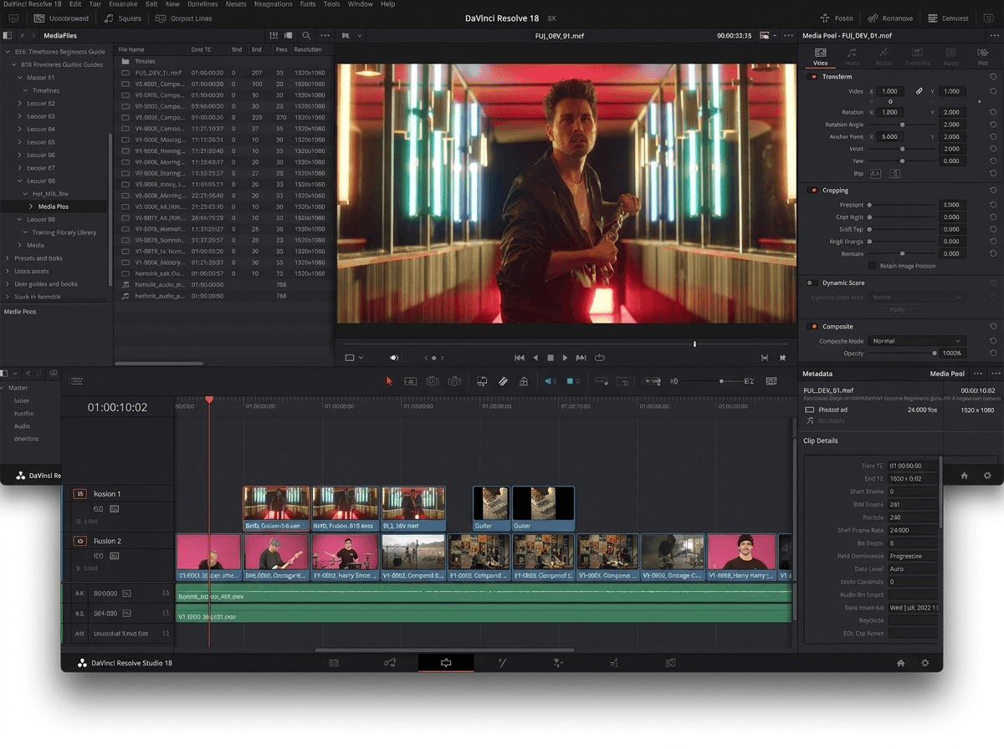Toggle the Kosion 1 track badge
The image size is (1004, 749).
[x=80, y=494]
